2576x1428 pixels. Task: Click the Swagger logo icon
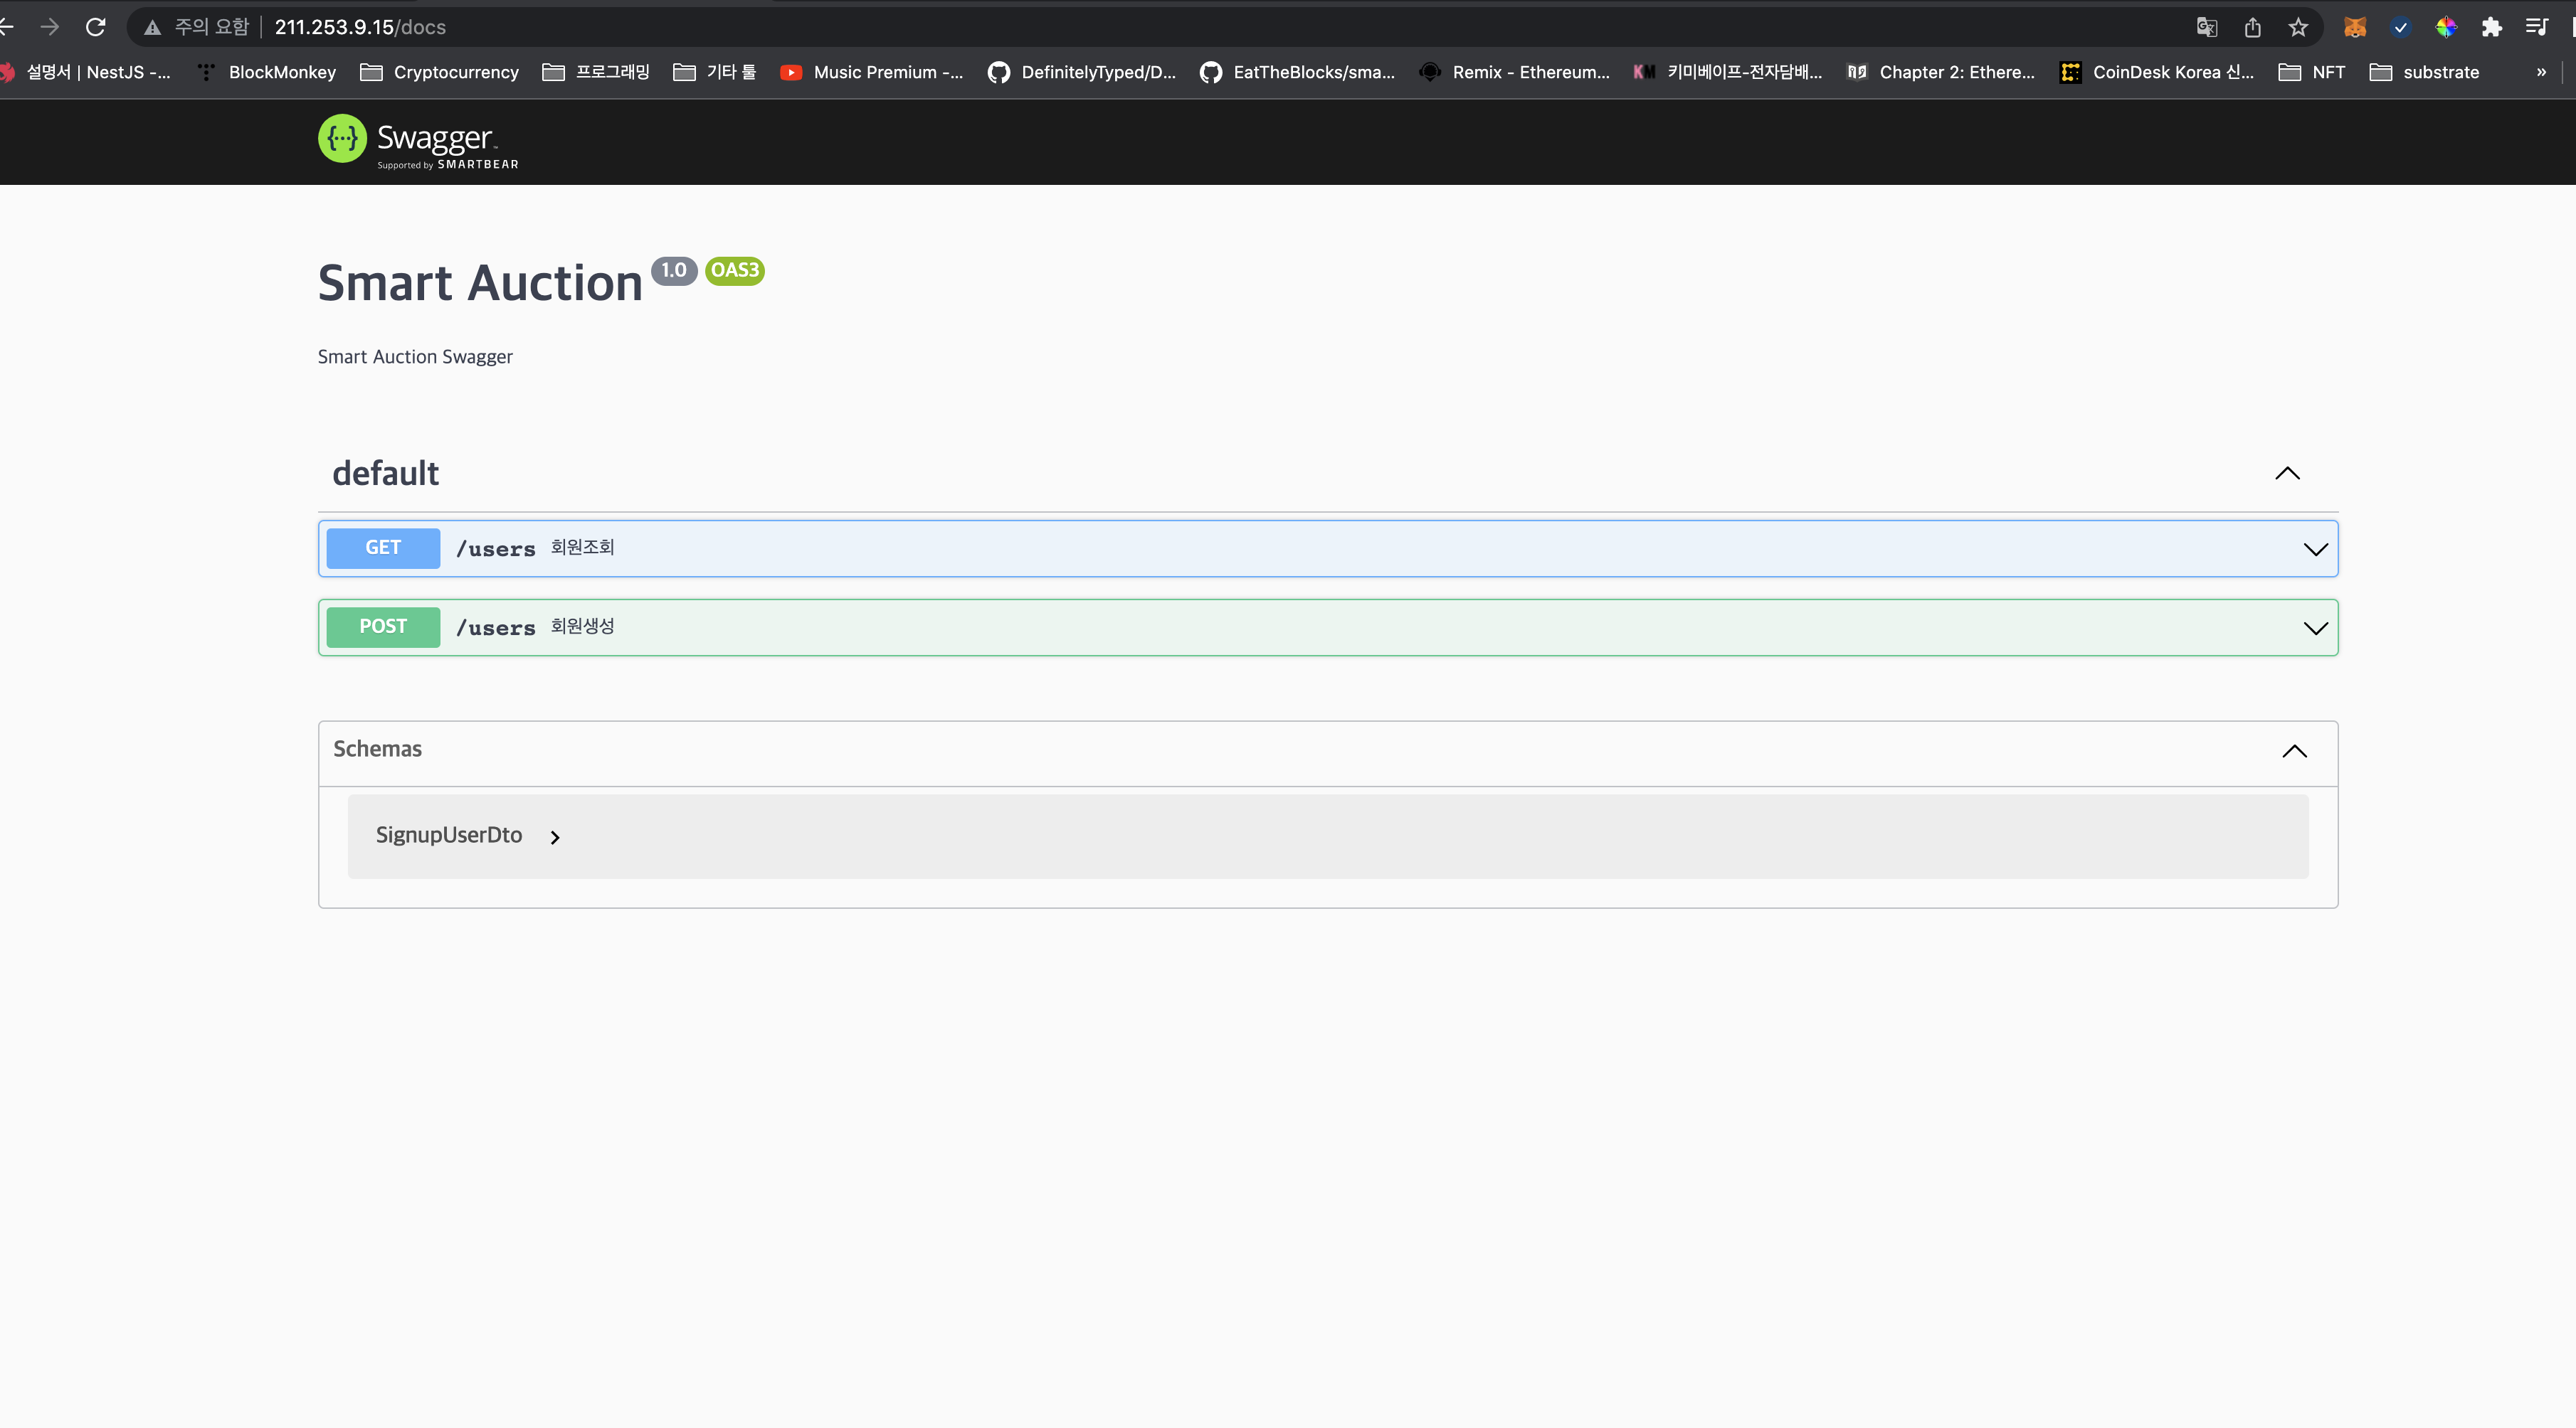tap(342, 139)
